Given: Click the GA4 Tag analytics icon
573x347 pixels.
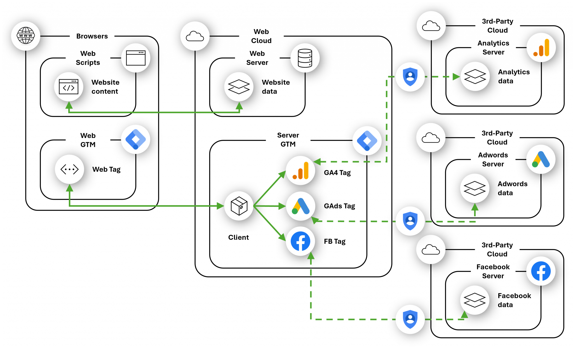Looking at the screenshot, I should point(300,170).
